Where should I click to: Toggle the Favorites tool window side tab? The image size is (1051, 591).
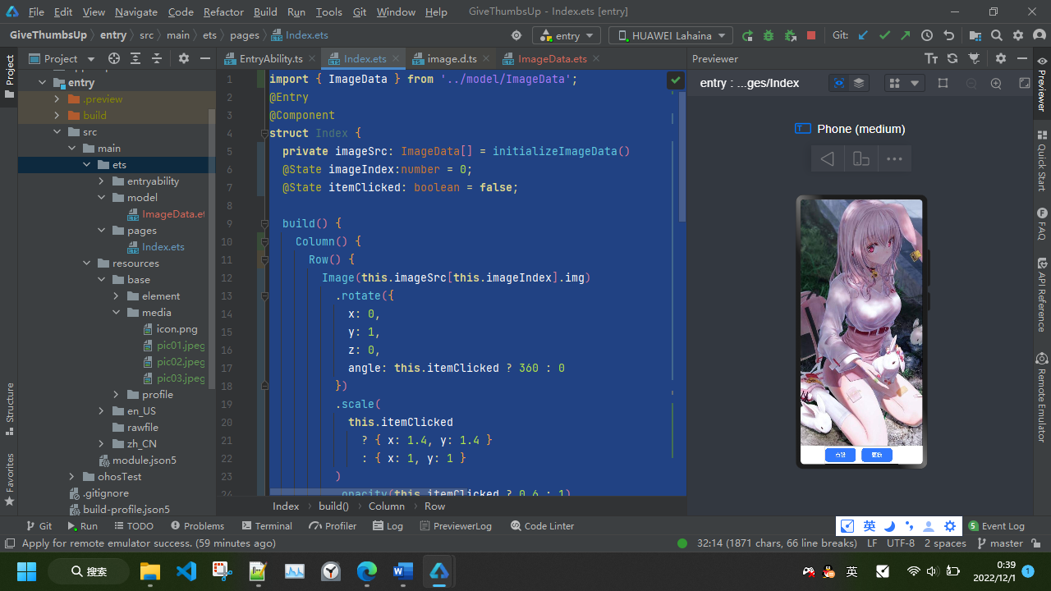click(x=9, y=479)
